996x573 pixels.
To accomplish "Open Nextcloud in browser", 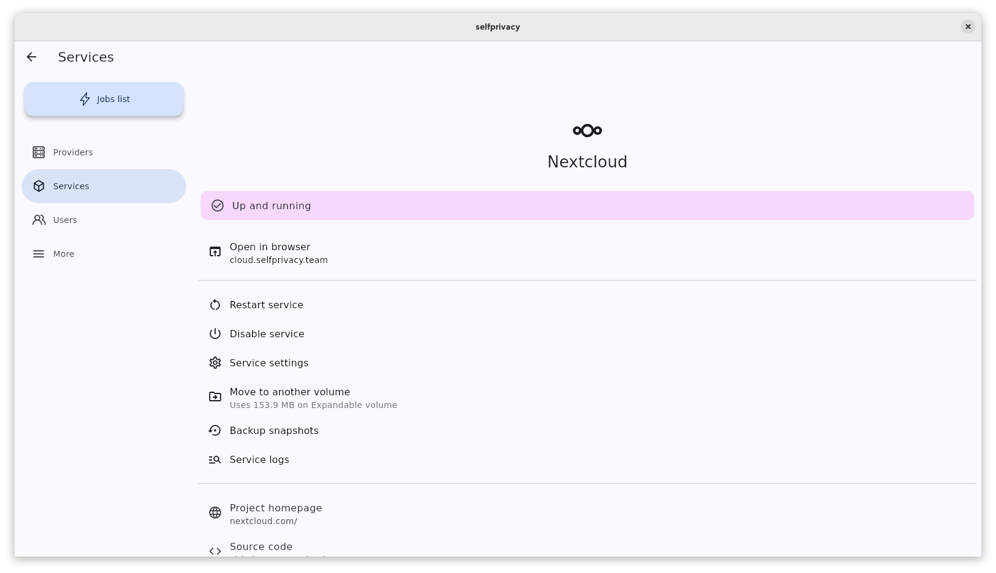I will click(587, 253).
